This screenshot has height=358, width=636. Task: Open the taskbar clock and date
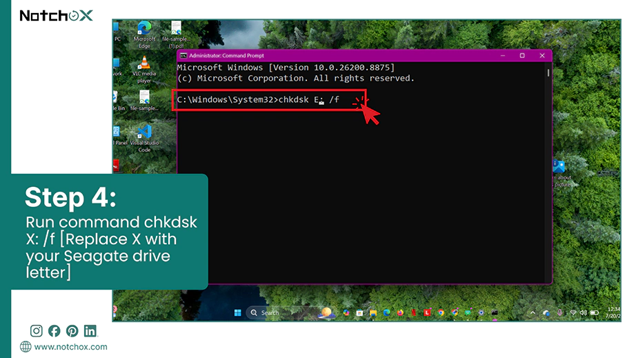coord(613,312)
